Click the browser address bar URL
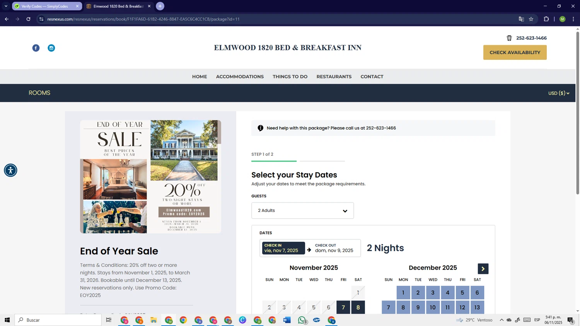The image size is (580, 326). coord(143,19)
